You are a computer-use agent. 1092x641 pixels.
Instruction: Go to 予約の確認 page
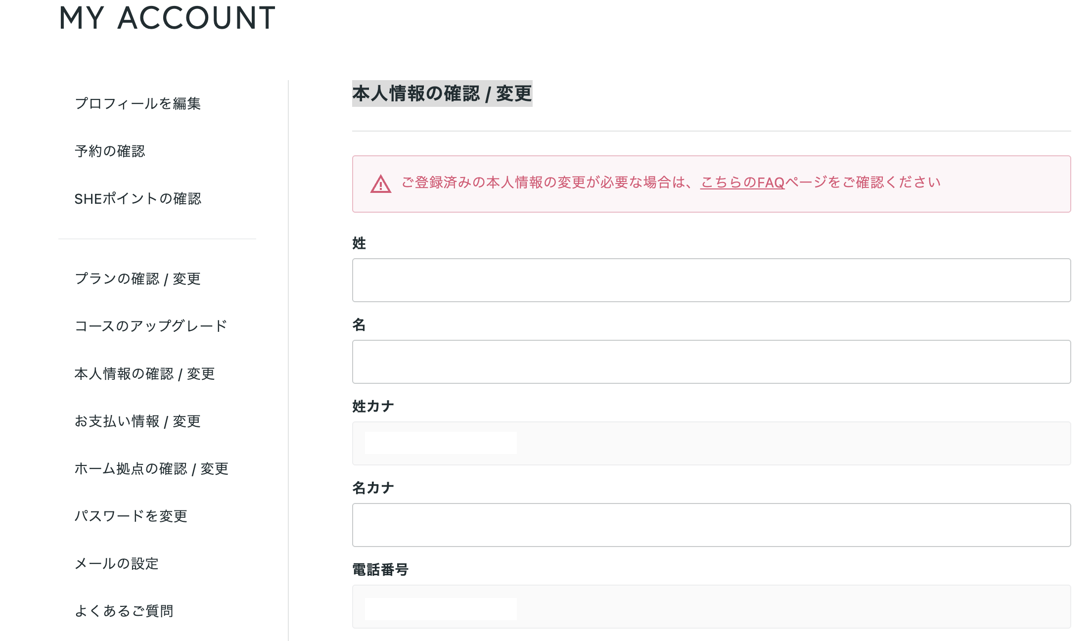pos(110,151)
